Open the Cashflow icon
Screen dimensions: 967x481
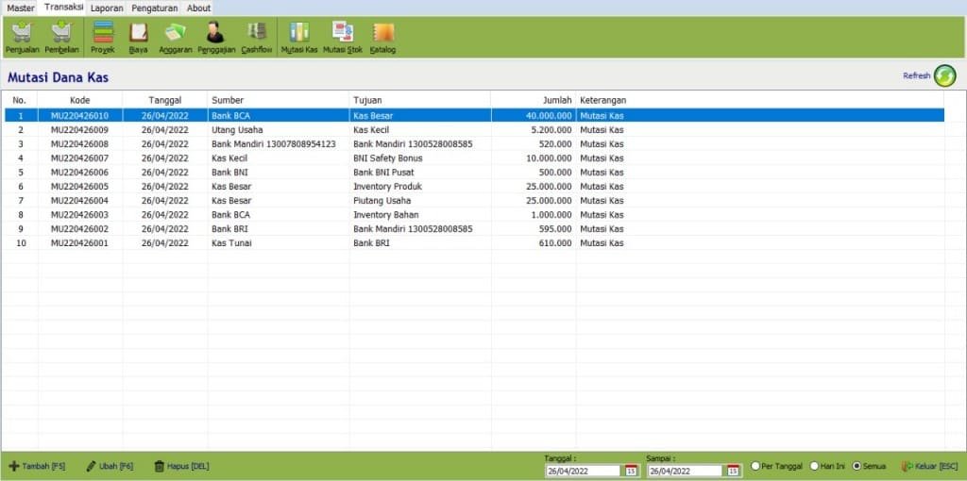(x=257, y=38)
